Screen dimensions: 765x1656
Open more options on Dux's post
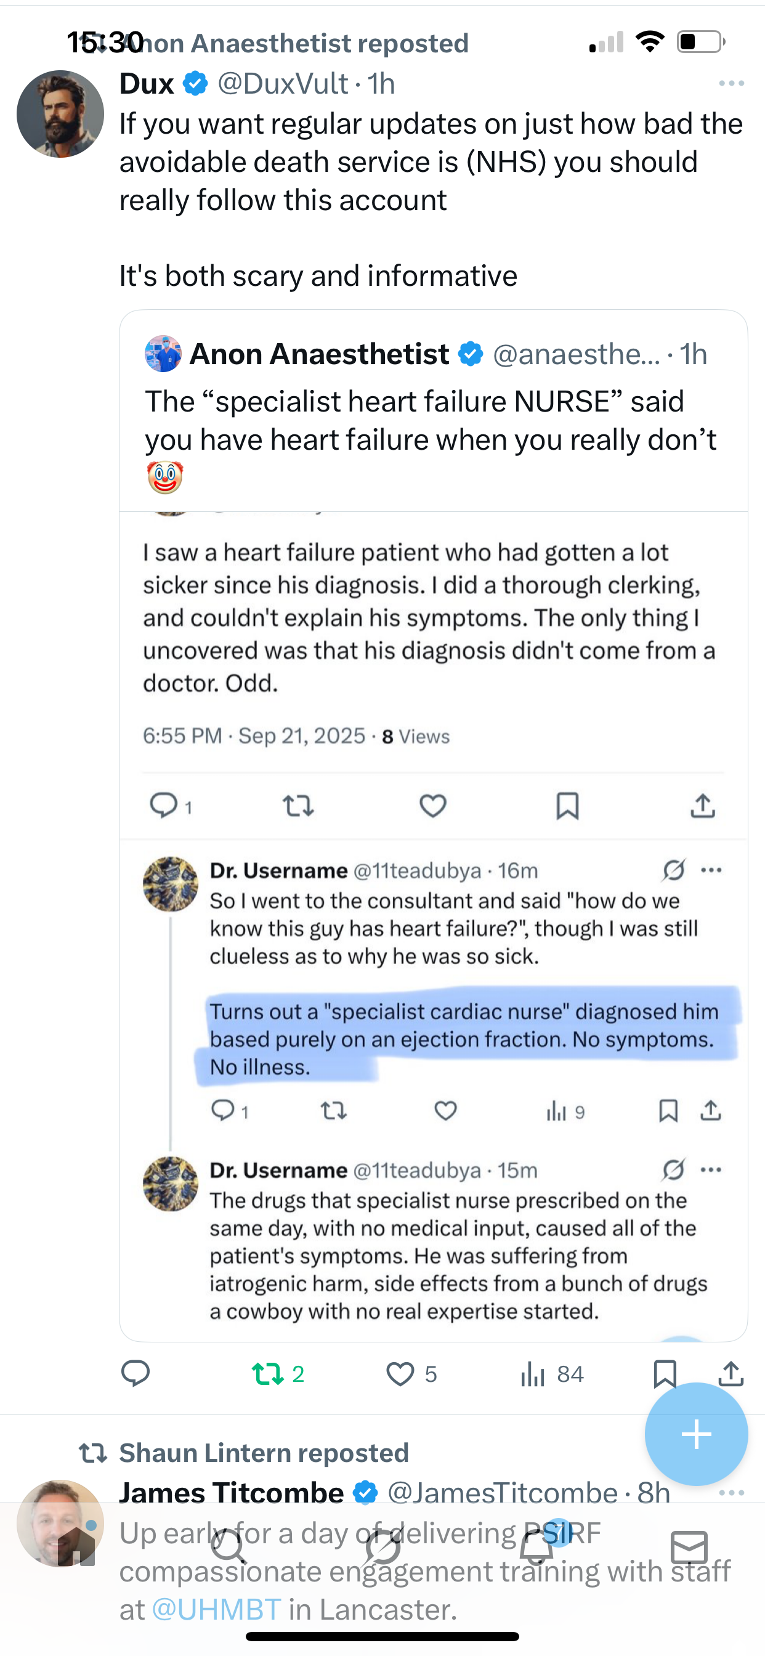click(x=731, y=84)
